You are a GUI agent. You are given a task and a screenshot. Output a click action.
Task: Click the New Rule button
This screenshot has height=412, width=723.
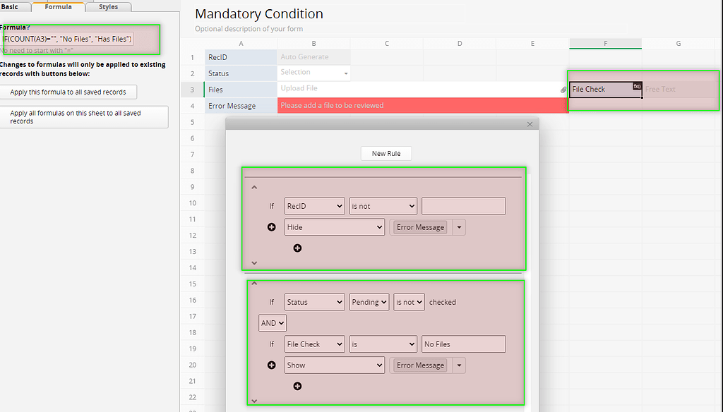[386, 153]
